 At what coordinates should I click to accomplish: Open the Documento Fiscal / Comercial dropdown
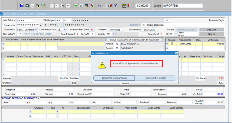[36, 29]
